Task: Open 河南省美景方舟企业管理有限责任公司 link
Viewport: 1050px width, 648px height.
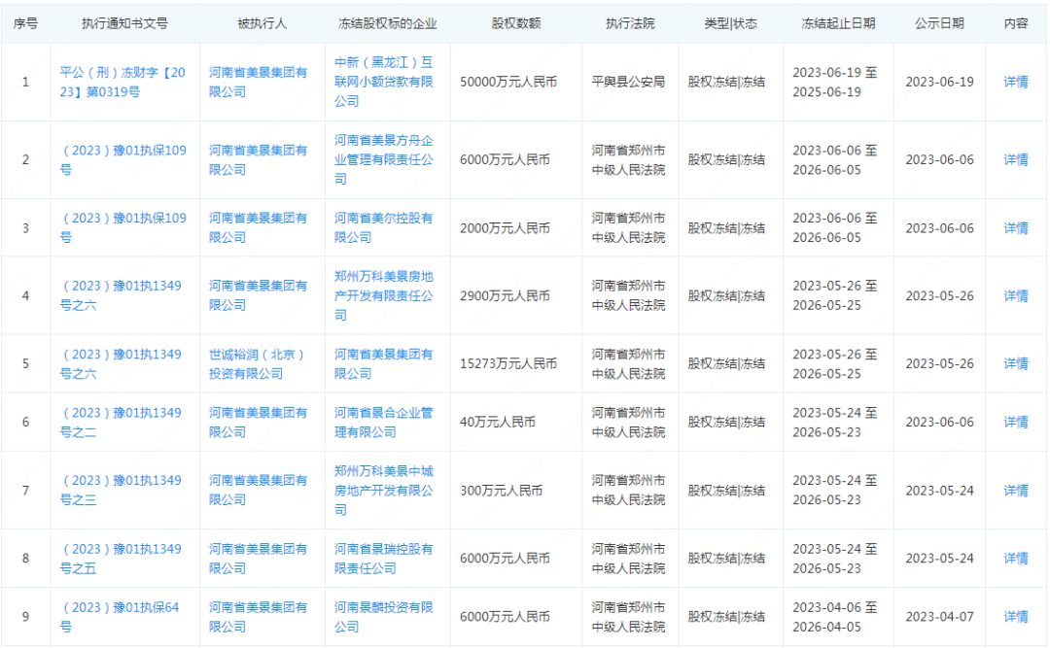Action: tap(384, 159)
